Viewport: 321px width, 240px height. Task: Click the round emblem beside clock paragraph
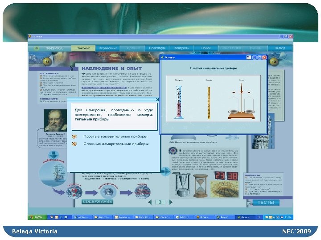point(173,151)
